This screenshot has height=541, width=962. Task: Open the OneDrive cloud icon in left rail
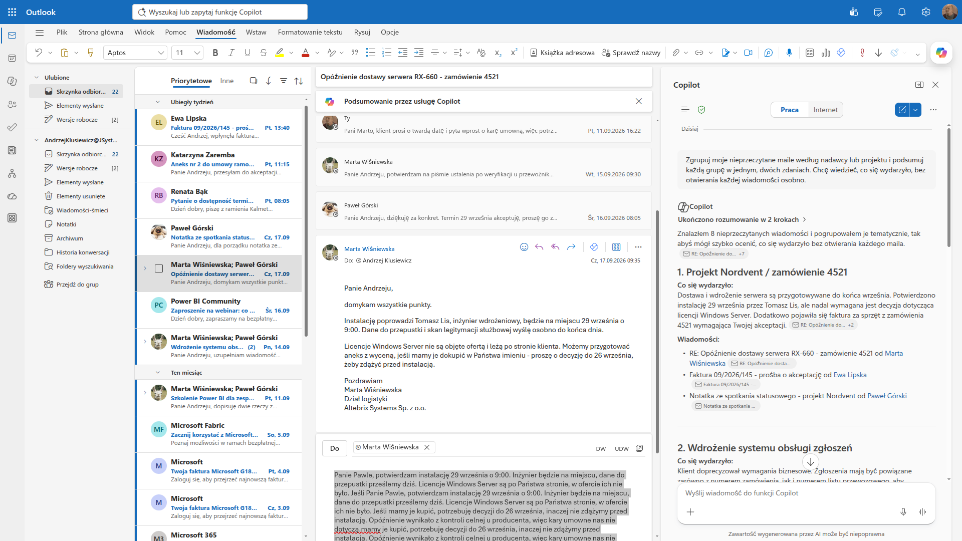point(12,196)
